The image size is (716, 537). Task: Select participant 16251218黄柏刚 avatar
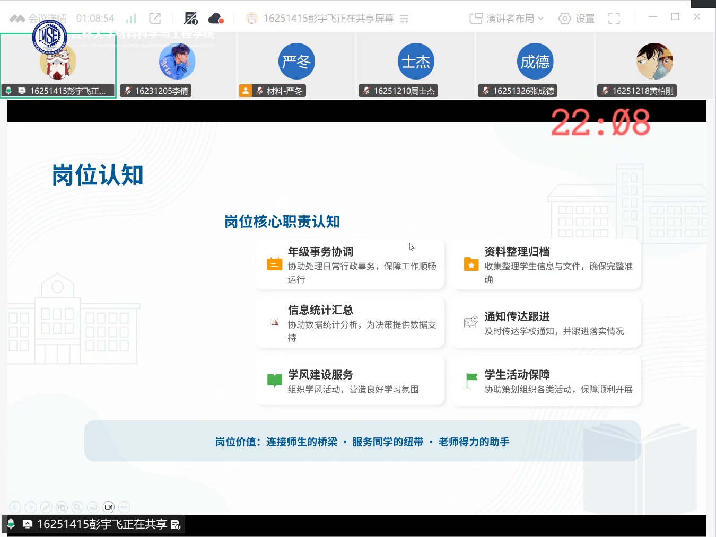coord(654,61)
